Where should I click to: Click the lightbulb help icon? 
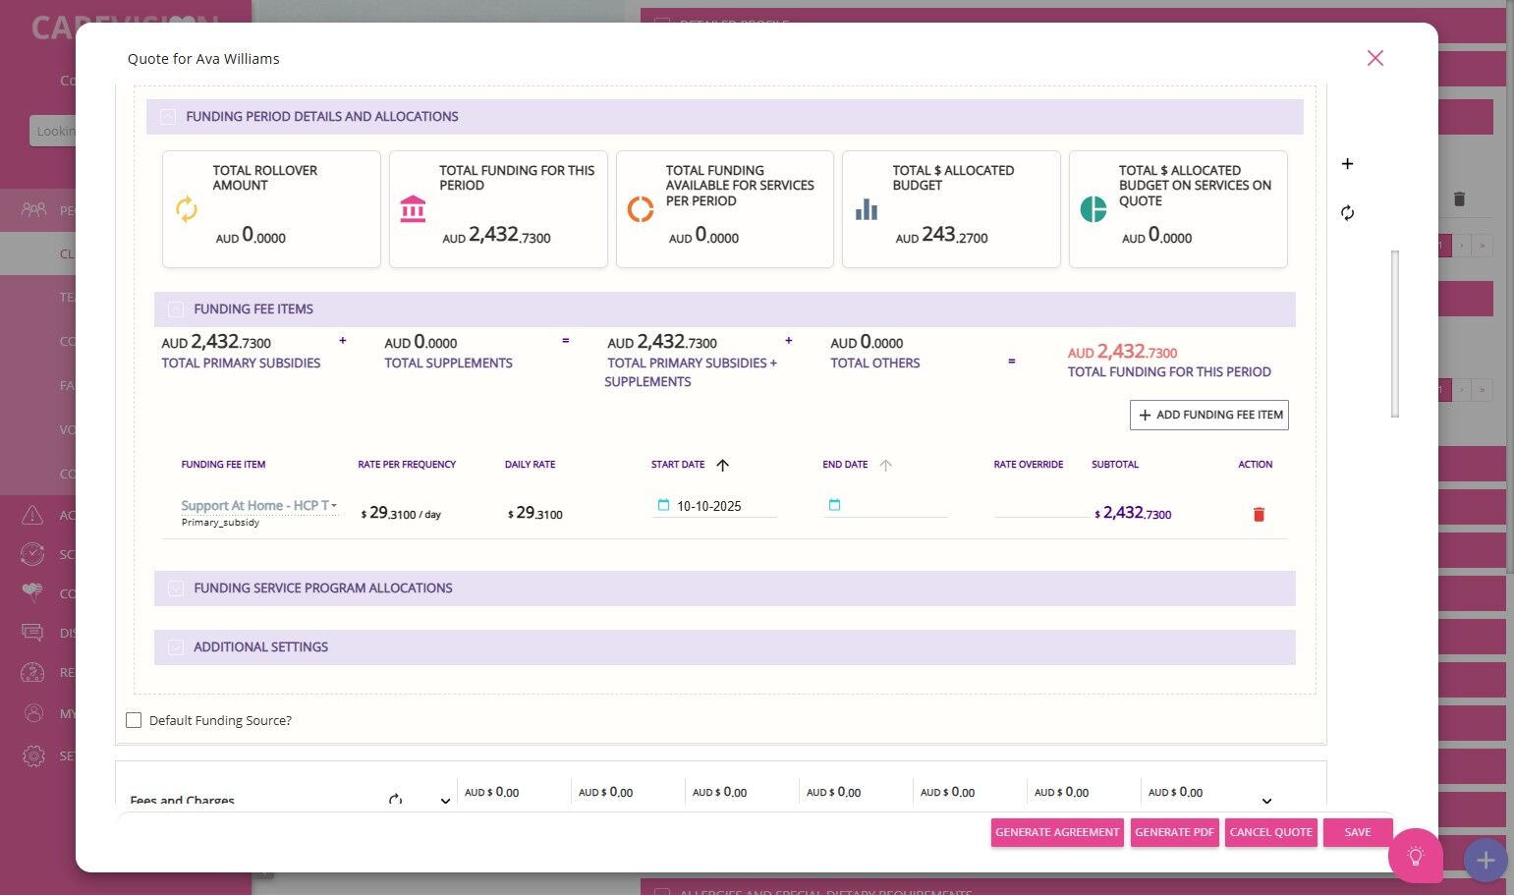coord(1415,856)
